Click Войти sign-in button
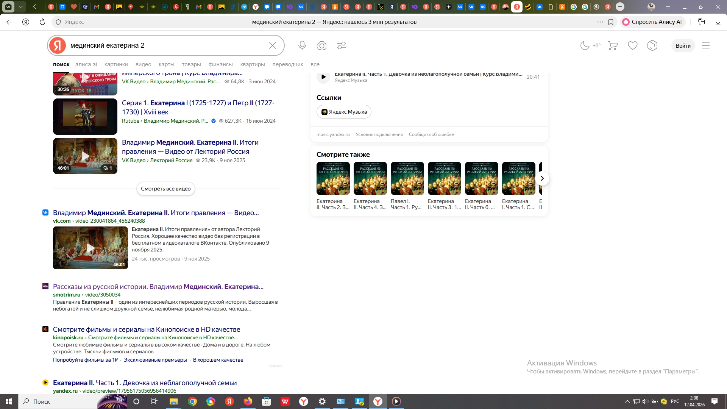 click(x=683, y=45)
